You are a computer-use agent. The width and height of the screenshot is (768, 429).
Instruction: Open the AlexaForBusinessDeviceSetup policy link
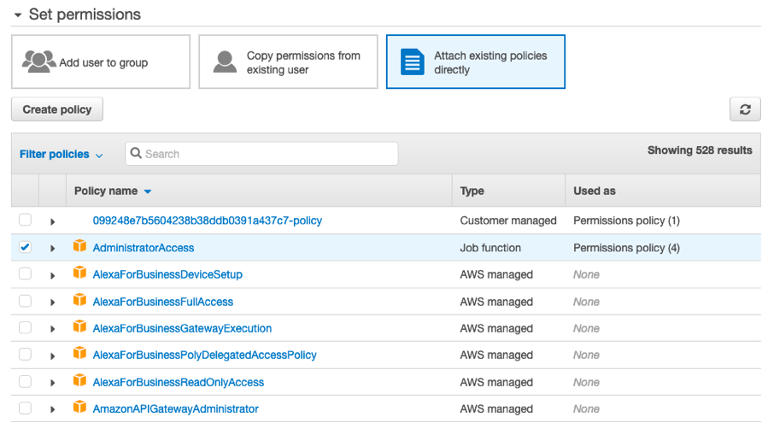tap(167, 274)
